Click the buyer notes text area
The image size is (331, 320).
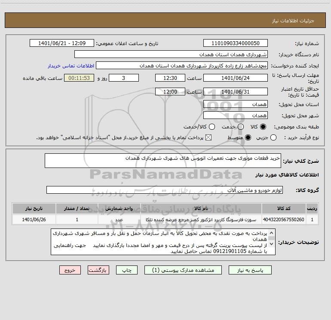point(163,242)
